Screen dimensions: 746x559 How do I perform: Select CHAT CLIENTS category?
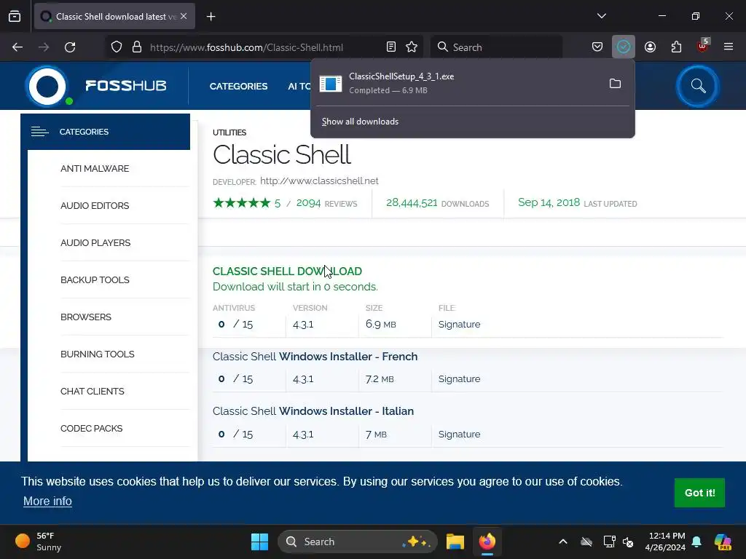click(93, 391)
